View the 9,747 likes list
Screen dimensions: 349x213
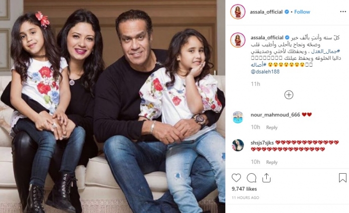(x=244, y=189)
